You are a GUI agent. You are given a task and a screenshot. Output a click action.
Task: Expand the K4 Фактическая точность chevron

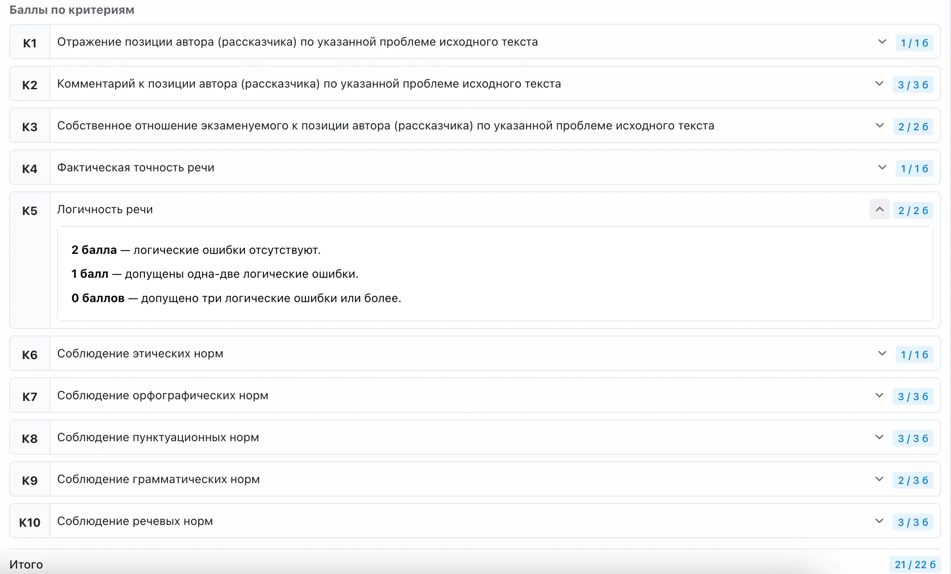(x=882, y=168)
